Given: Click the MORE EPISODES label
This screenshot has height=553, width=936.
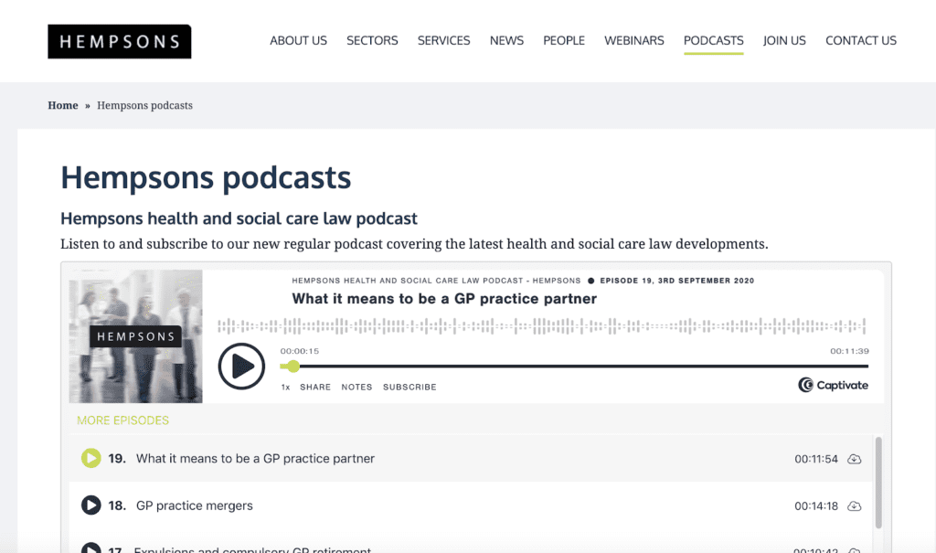Looking at the screenshot, I should click(123, 420).
